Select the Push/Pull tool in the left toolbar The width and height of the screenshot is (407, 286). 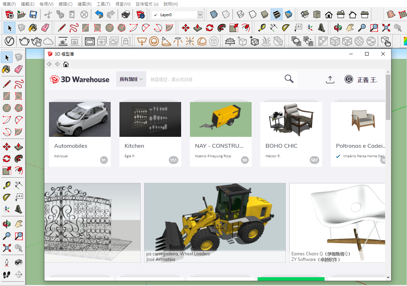pos(18,147)
